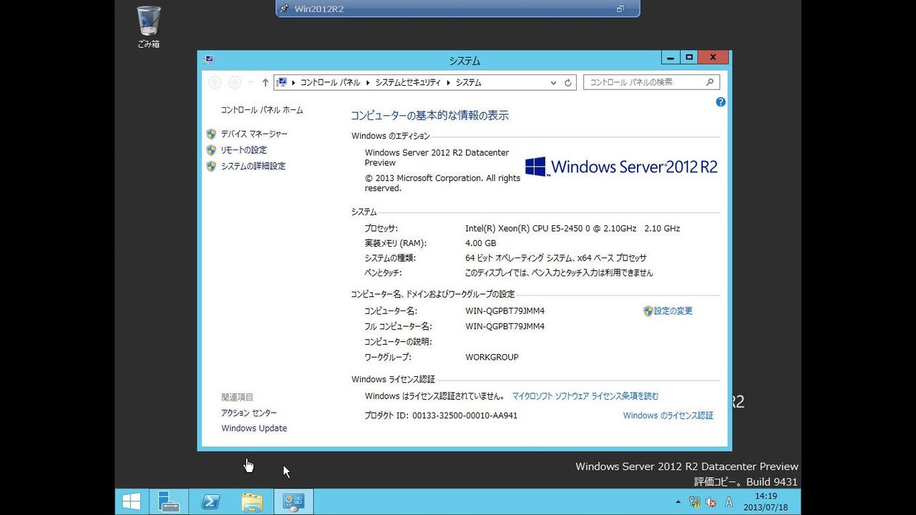
Task: Click the volume tray icon
Action: pyautogui.click(x=711, y=502)
